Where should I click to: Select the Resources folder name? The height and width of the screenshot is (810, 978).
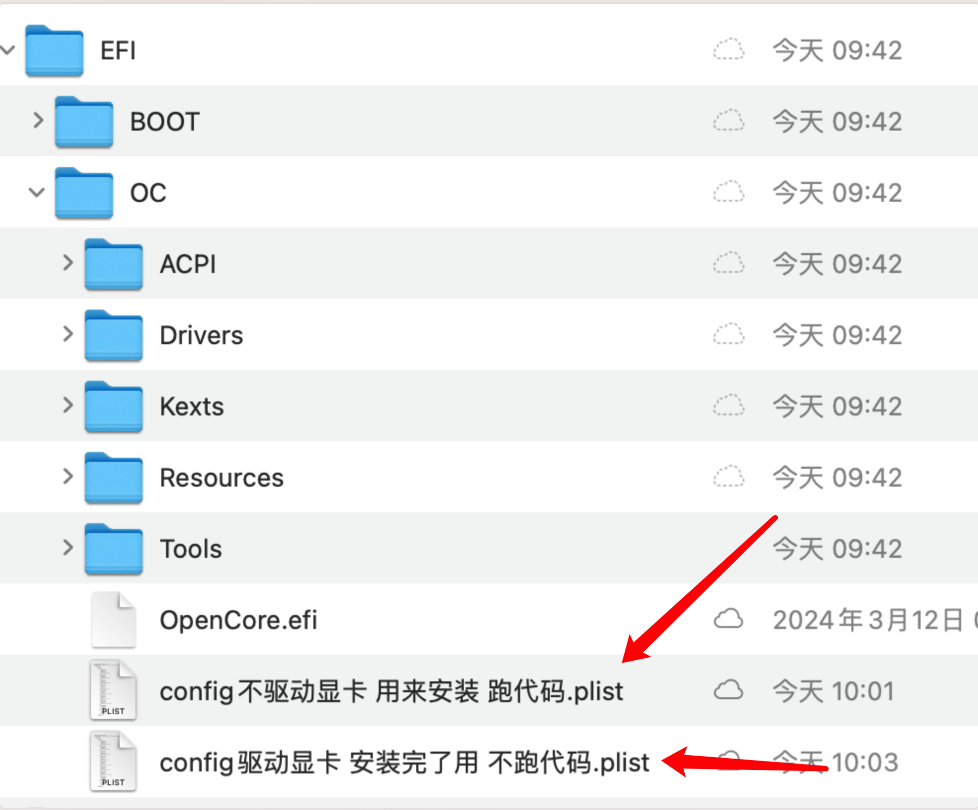[x=222, y=478]
